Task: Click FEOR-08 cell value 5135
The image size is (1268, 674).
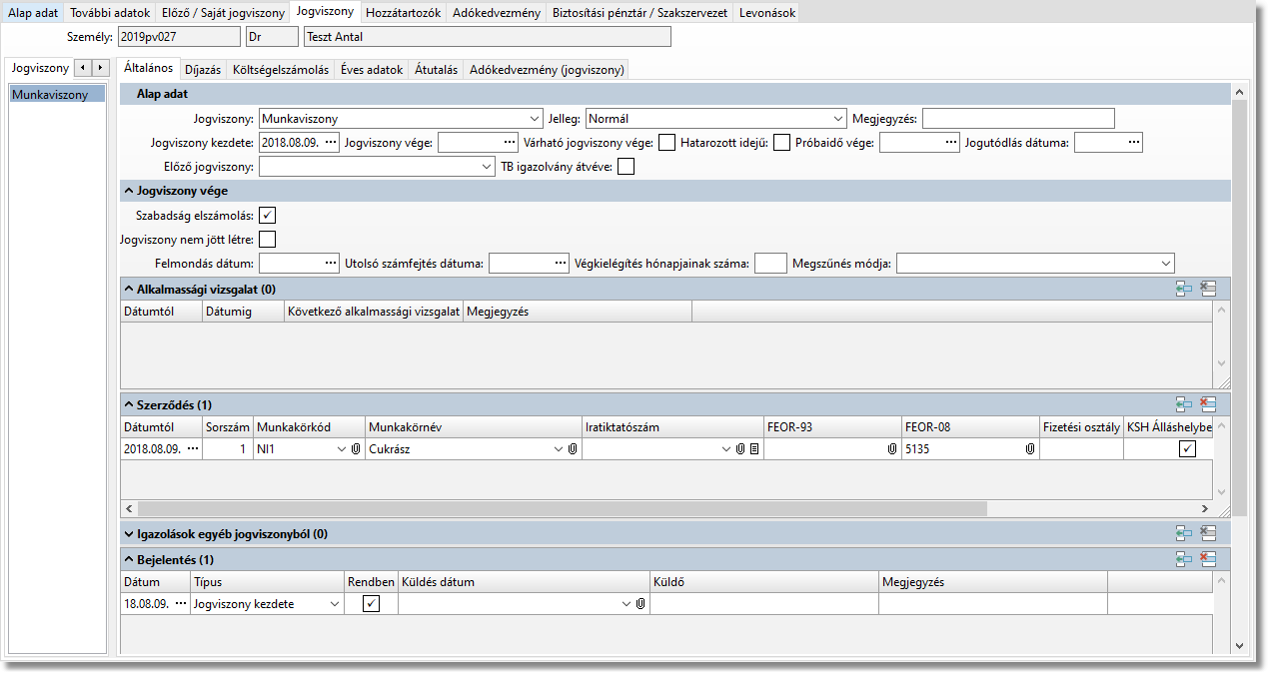Action: tap(917, 449)
